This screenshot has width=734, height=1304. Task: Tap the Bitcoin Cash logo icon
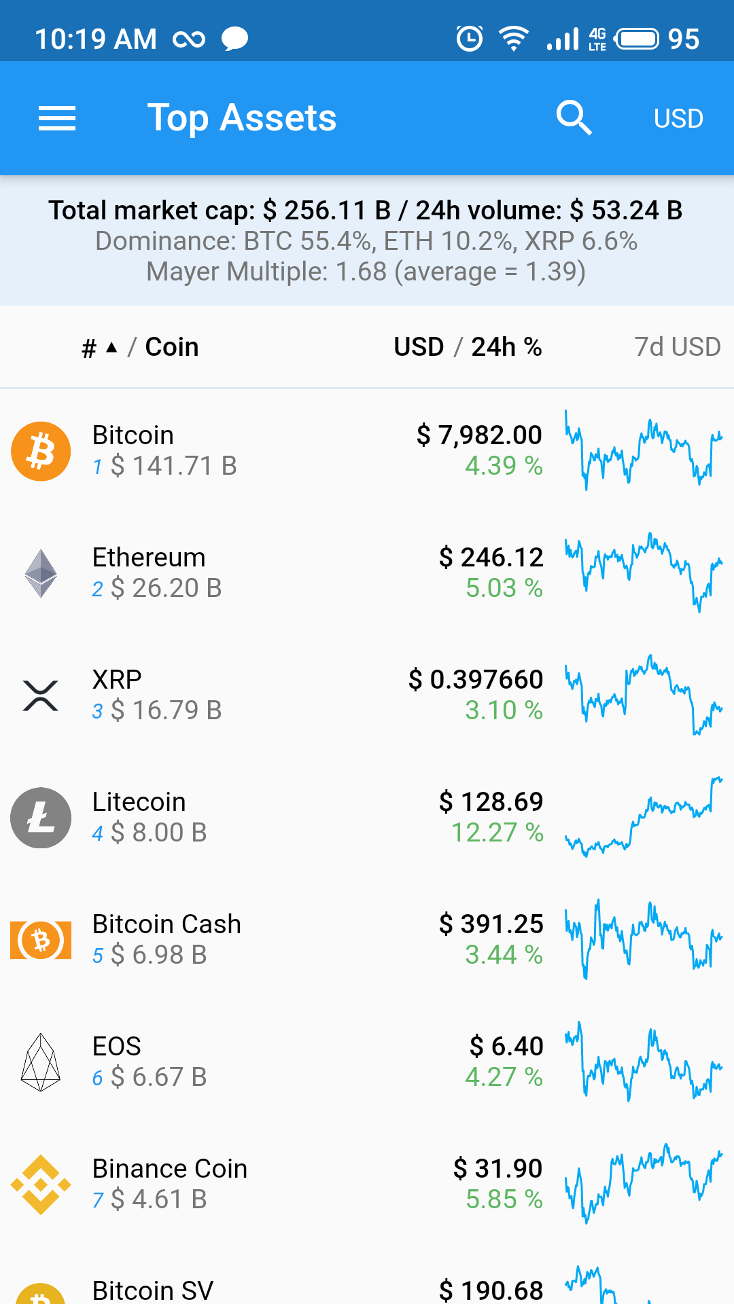[41, 940]
